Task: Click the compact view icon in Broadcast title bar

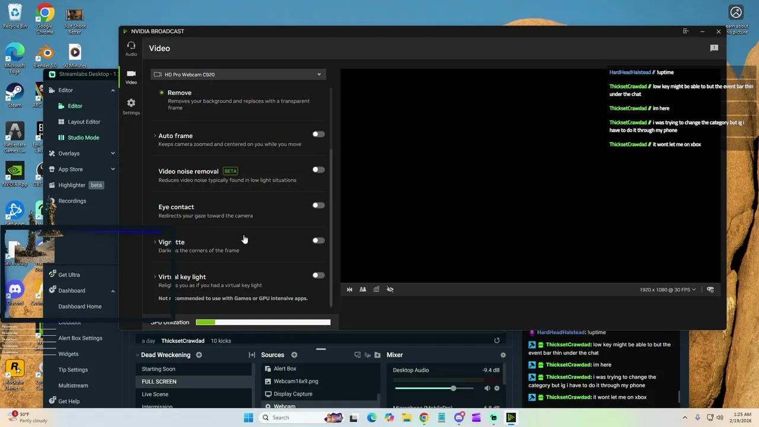Action: tap(685, 31)
